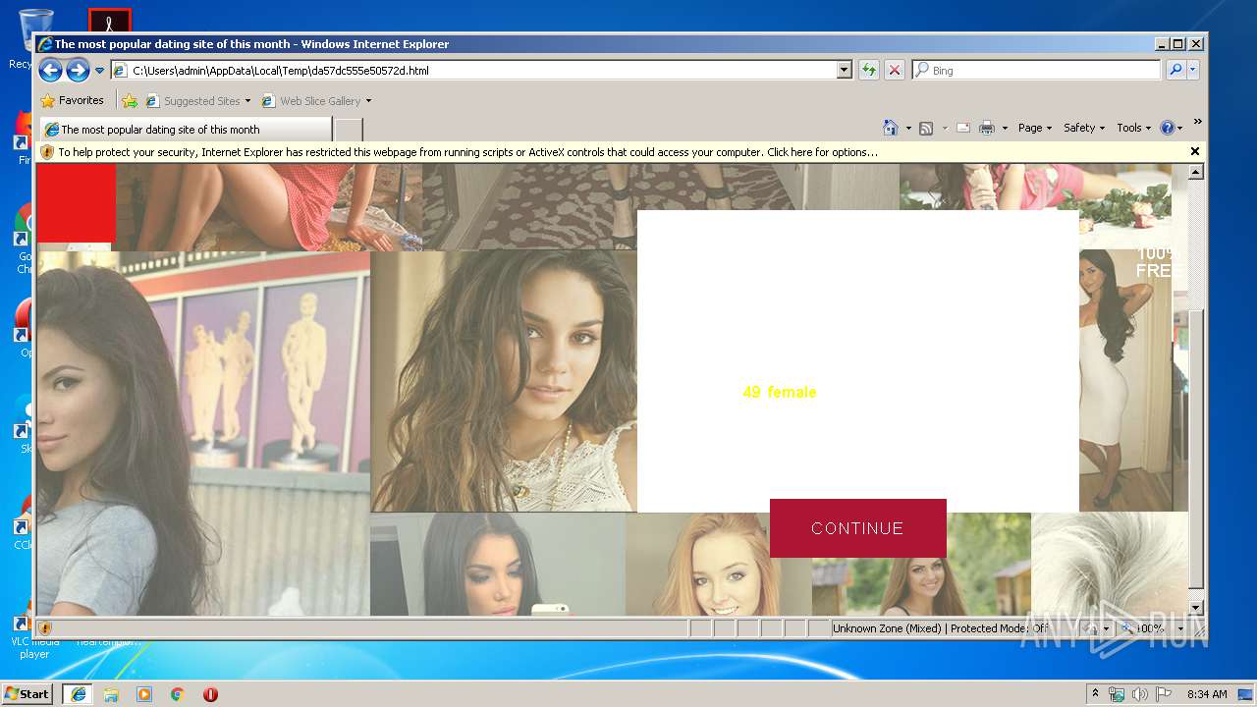The height and width of the screenshot is (707, 1257).
Task: Click the Bing search box
Action: click(1036, 71)
